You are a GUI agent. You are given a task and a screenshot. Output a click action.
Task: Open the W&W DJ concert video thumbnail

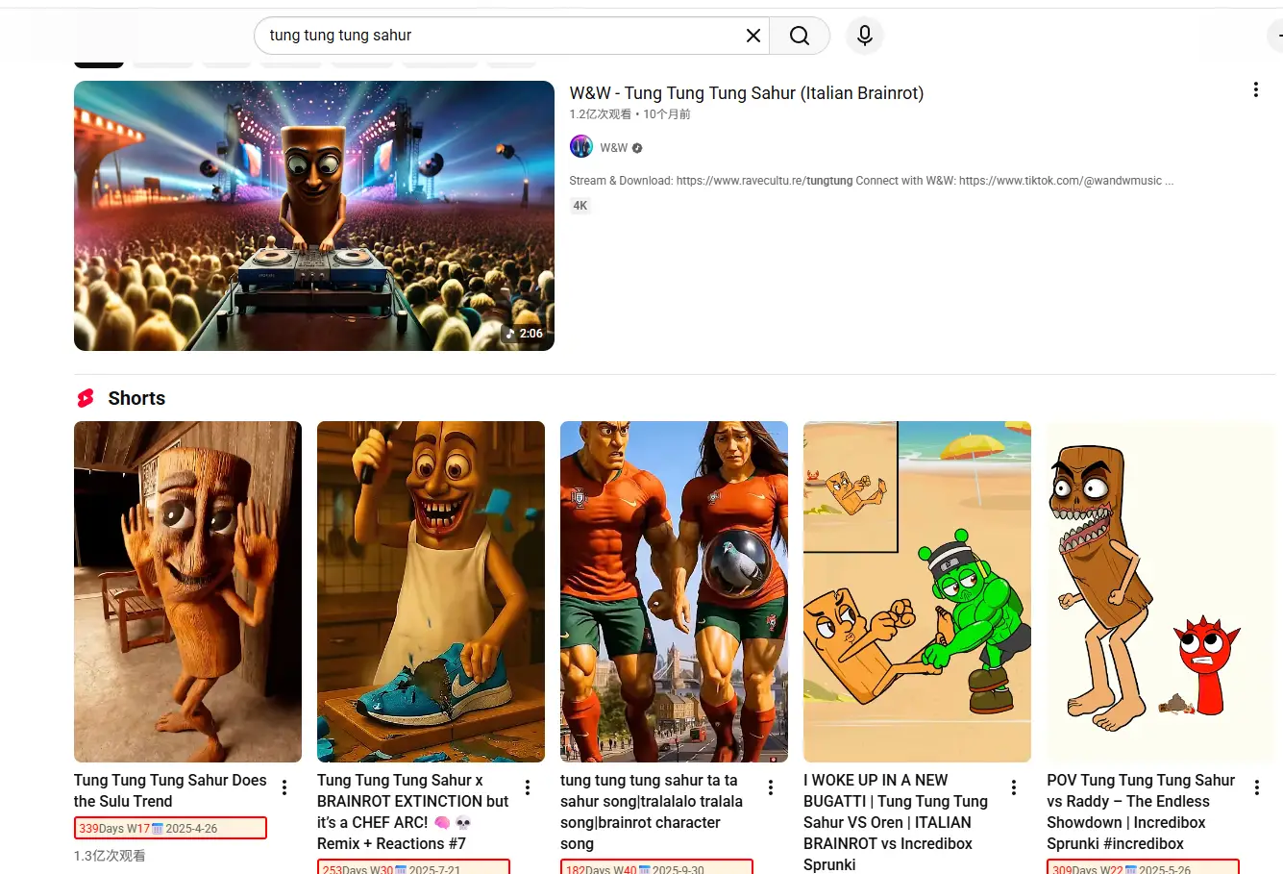tap(314, 215)
